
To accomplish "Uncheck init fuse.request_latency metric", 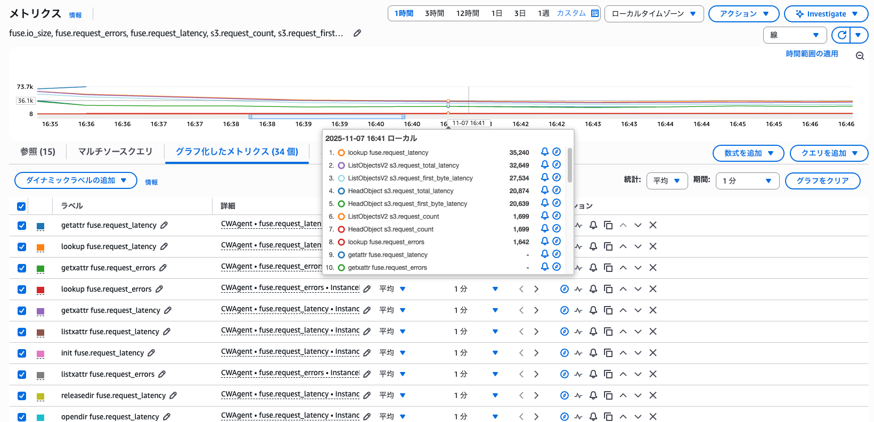I will pyautogui.click(x=22, y=353).
